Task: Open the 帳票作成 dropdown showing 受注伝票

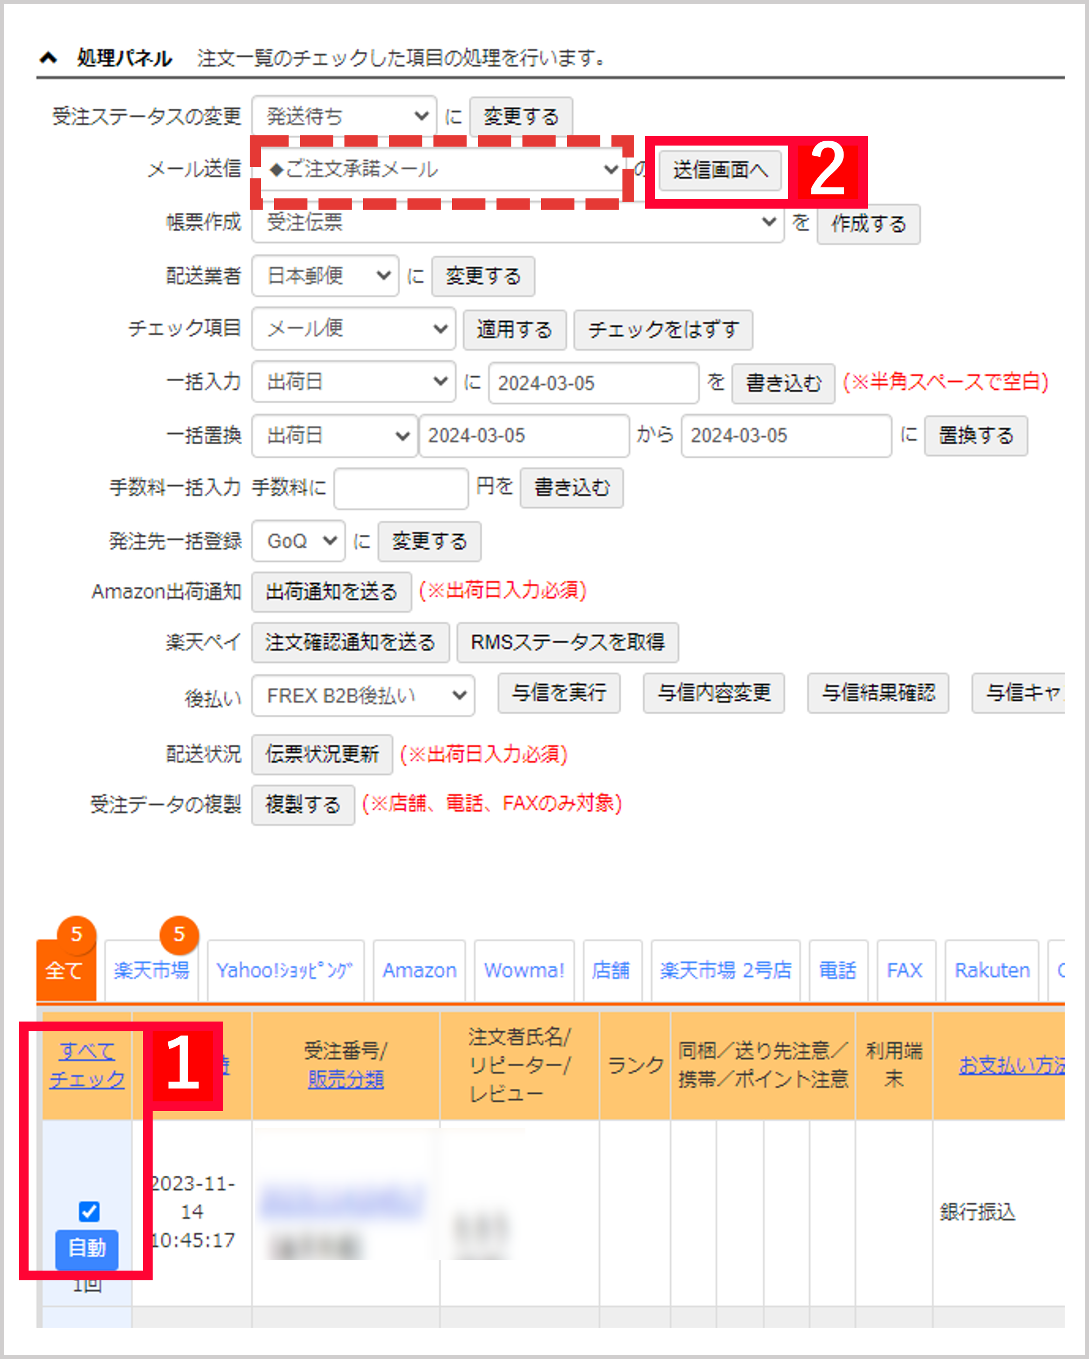Action: click(517, 223)
